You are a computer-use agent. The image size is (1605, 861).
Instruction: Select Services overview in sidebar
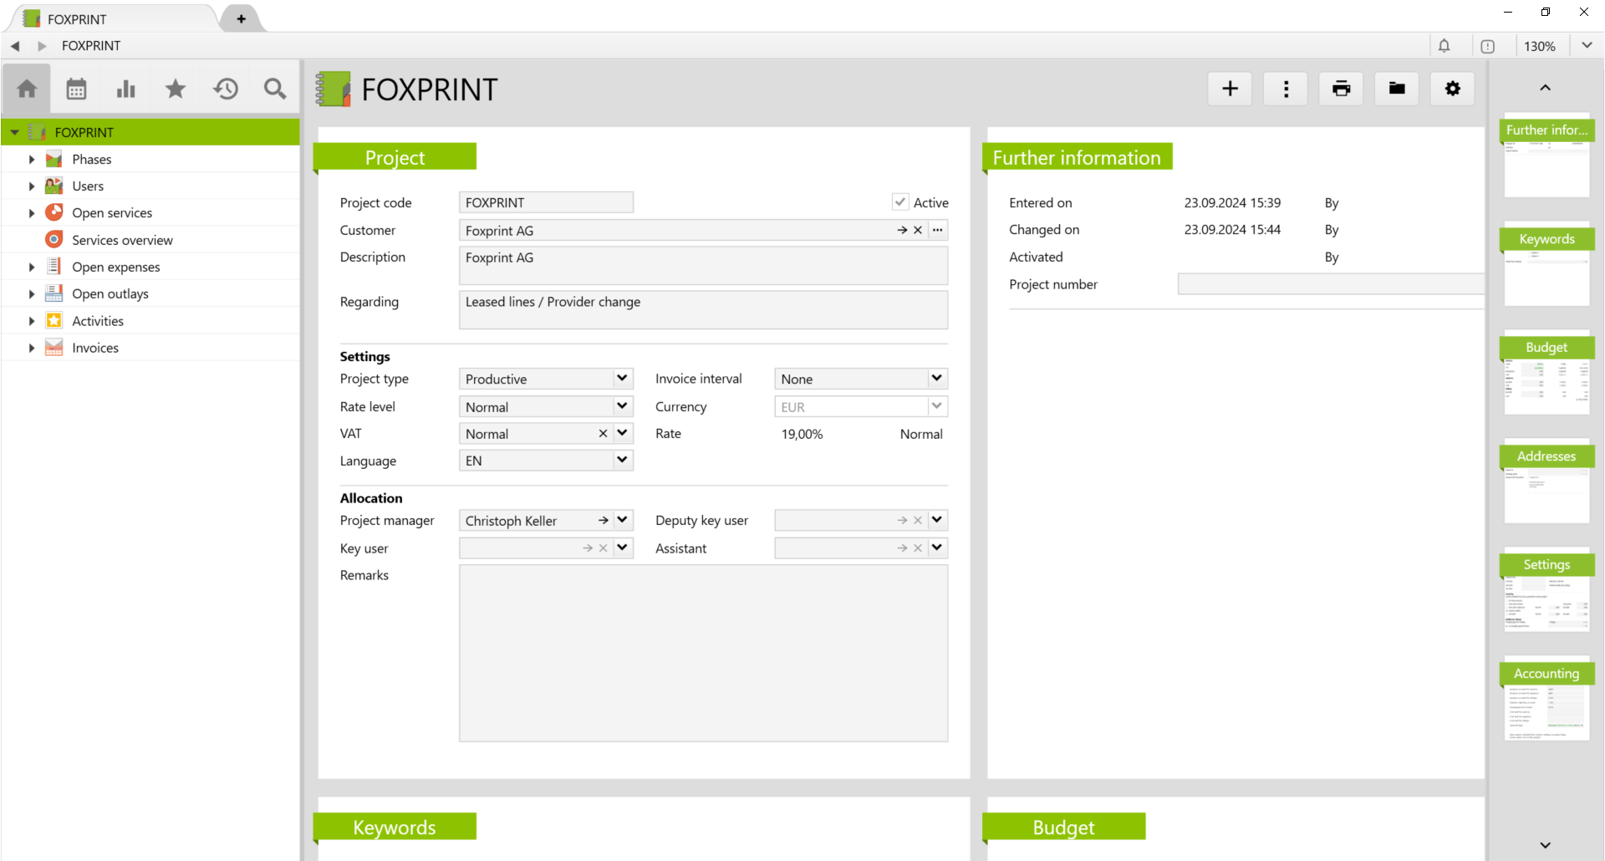(x=122, y=240)
